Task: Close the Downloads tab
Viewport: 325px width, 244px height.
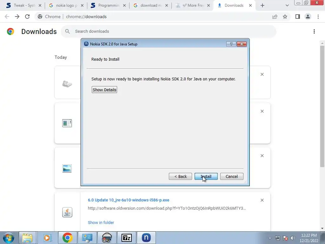Action: pyautogui.click(x=250, y=5)
